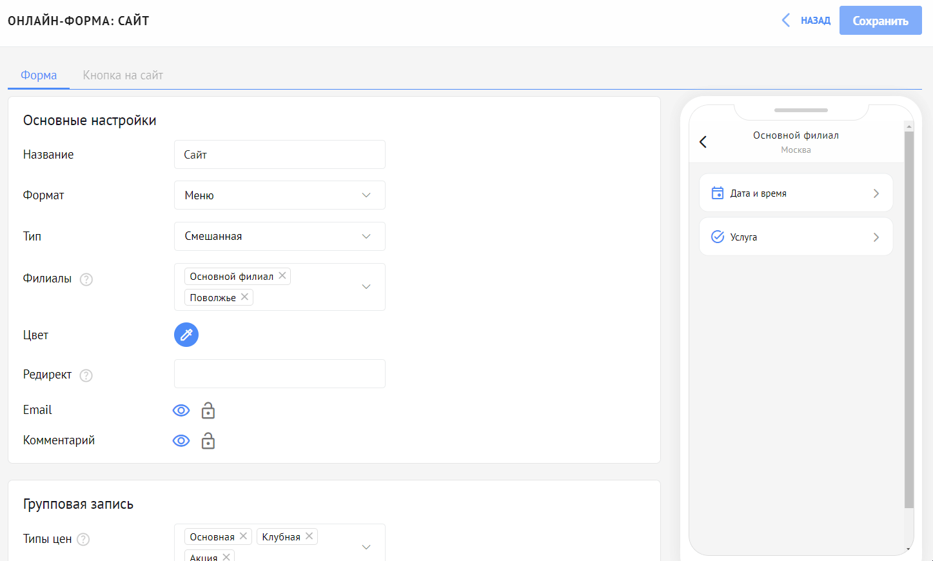Open the Формат dropdown
933x561 pixels.
279,195
